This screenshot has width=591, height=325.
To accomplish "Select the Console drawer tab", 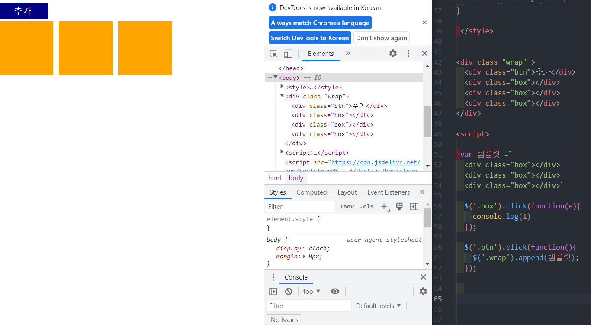I will pos(296,277).
